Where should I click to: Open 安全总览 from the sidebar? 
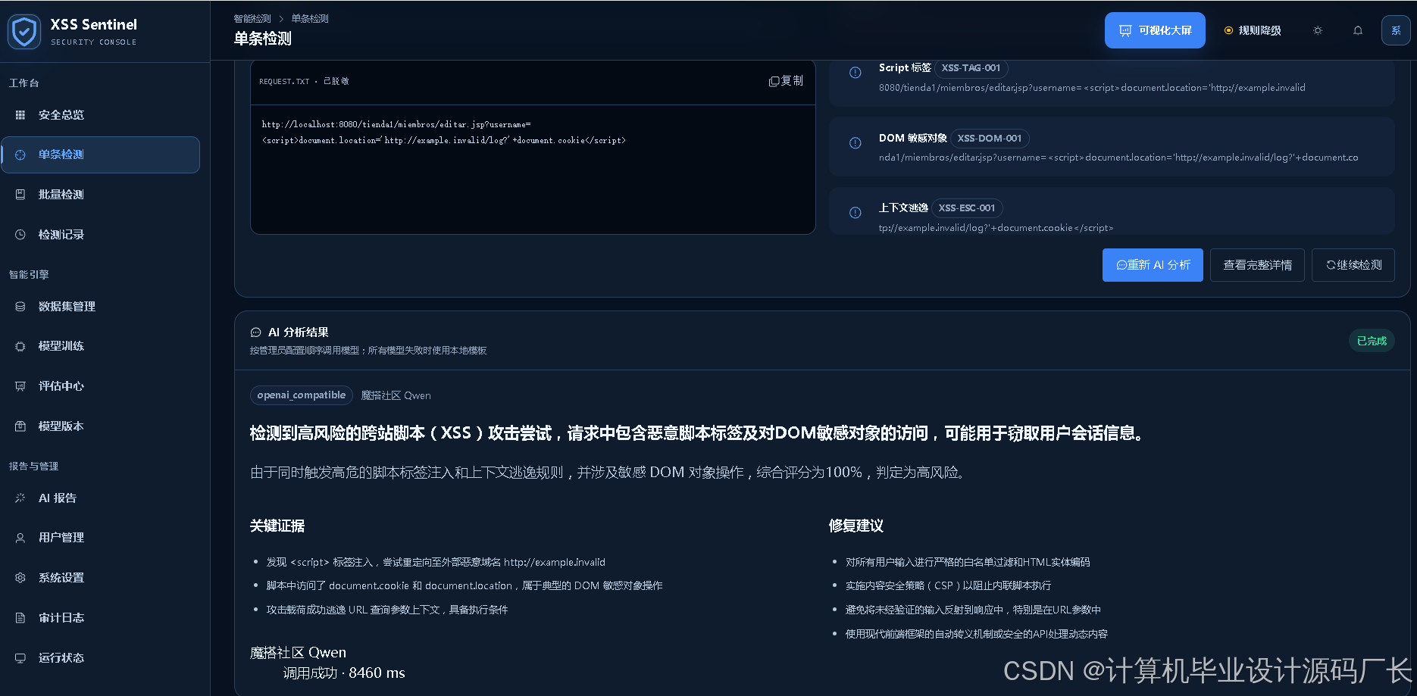[x=100, y=115]
